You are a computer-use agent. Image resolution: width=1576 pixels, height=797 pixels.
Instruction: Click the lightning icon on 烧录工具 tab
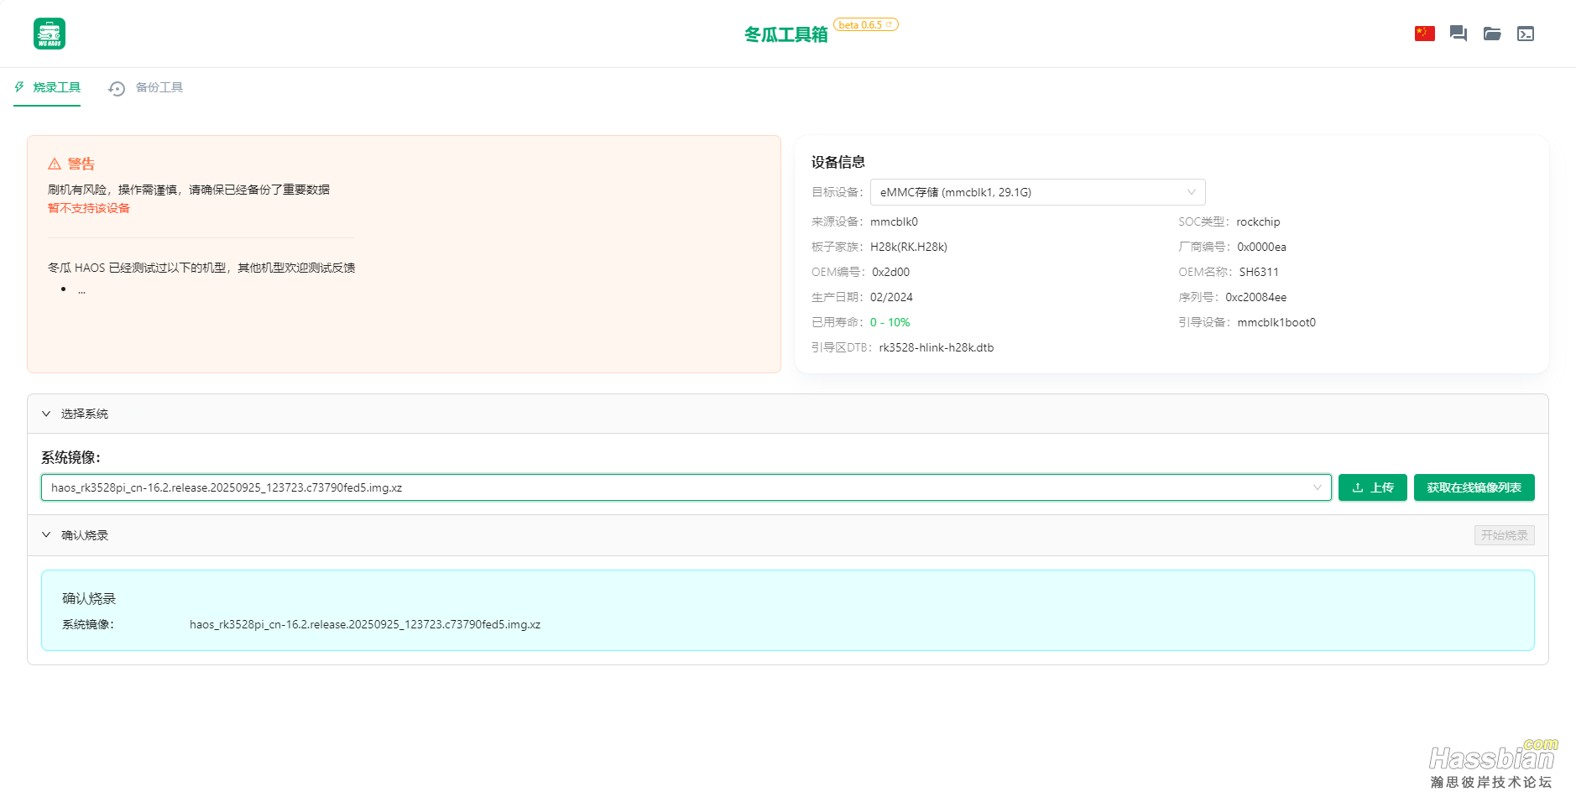click(x=19, y=87)
